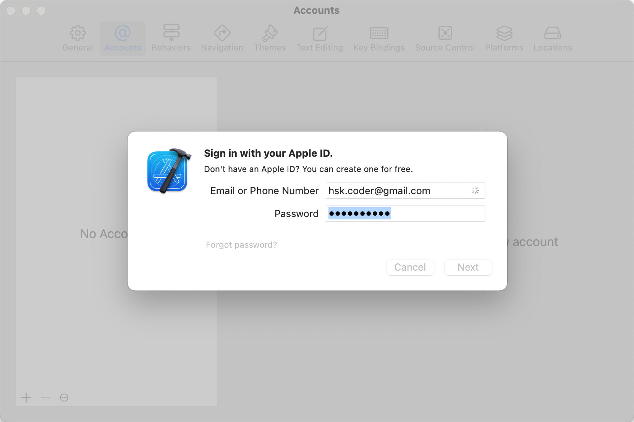634x422 pixels.
Task: Open the Text Editing preferences icon
Action: [x=320, y=33]
